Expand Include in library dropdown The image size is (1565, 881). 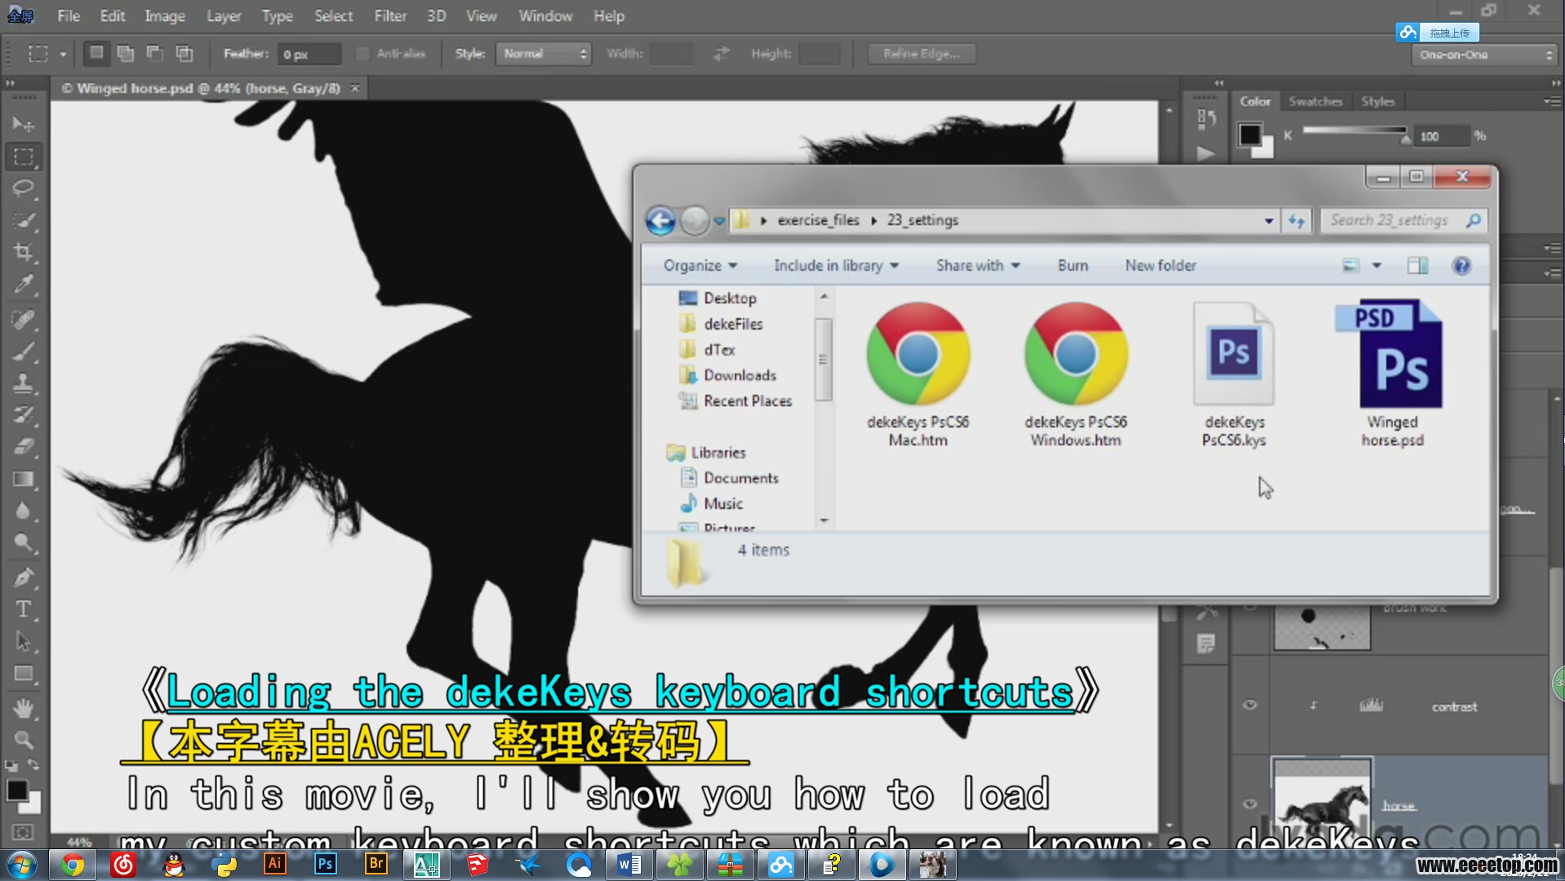click(836, 266)
